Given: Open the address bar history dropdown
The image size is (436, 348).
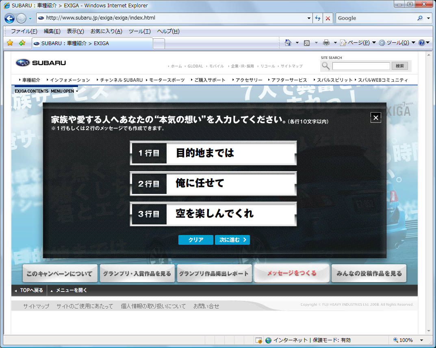Looking at the screenshot, I should tap(309, 18).
